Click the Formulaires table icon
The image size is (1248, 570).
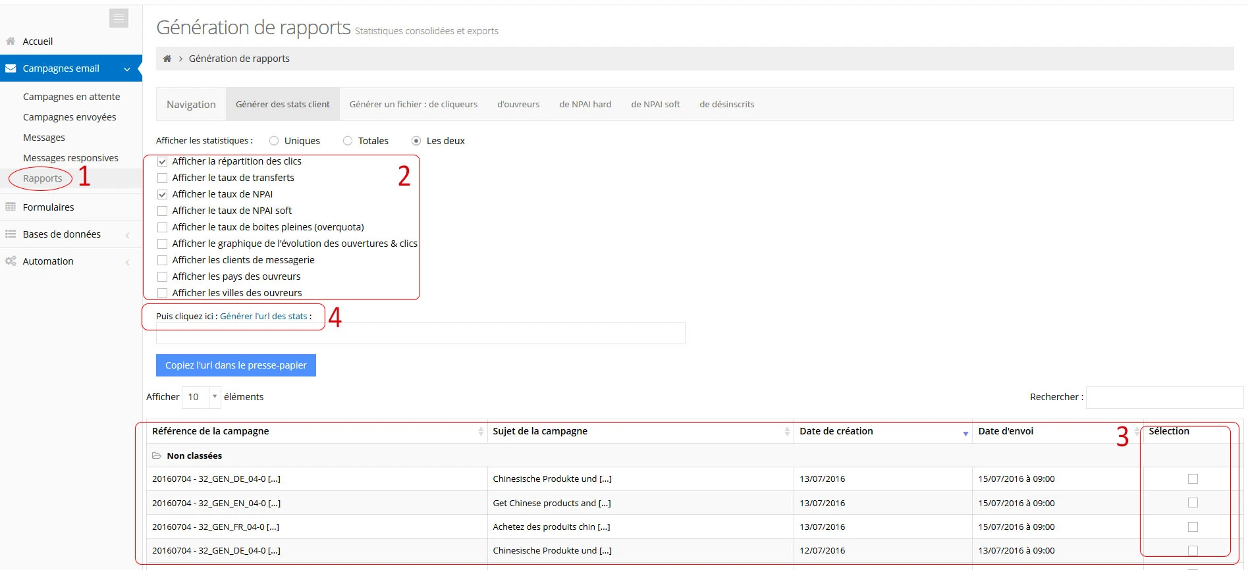(x=11, y=207)
